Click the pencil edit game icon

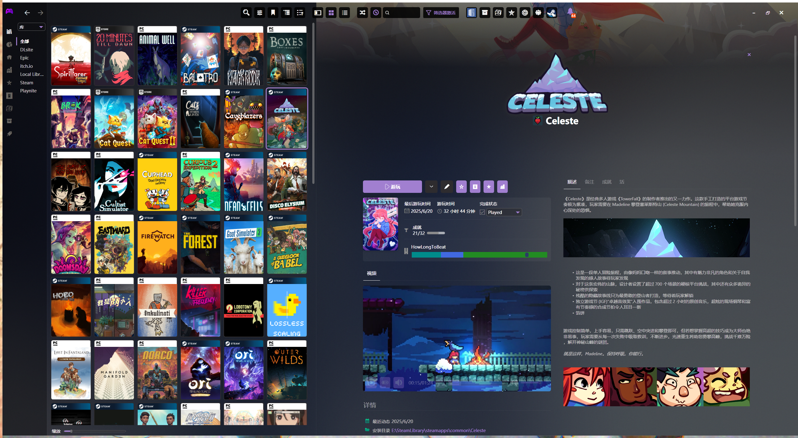click(x=447, y=187)
